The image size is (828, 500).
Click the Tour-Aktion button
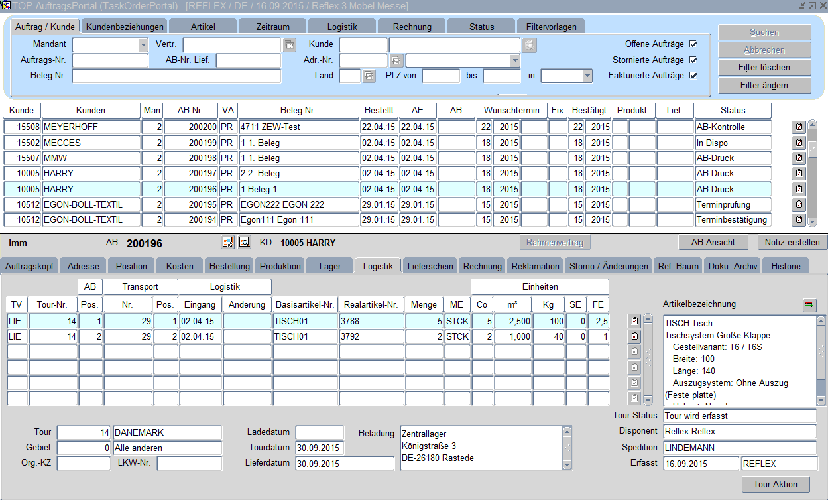[x=775, y=485]
